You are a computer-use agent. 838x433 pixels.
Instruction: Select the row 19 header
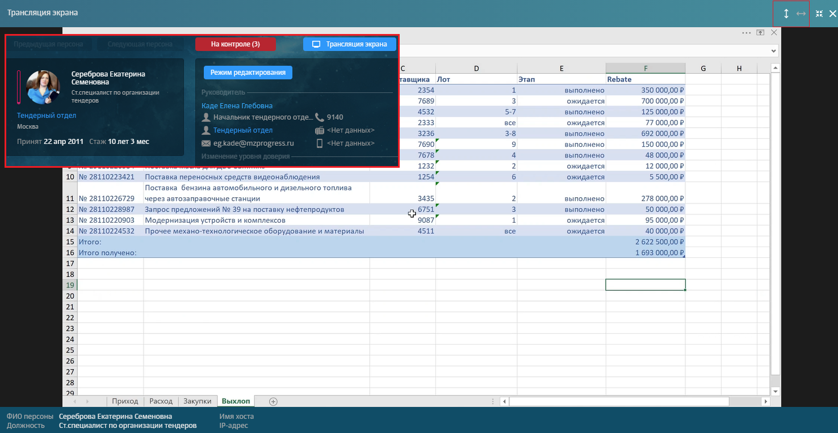(x=70, y=285)
